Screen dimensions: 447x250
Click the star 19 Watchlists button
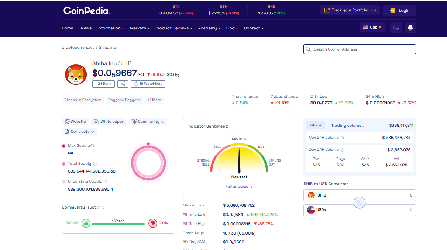coord(148,84)
